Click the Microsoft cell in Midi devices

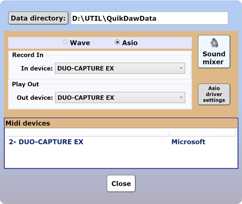[188, 142]
